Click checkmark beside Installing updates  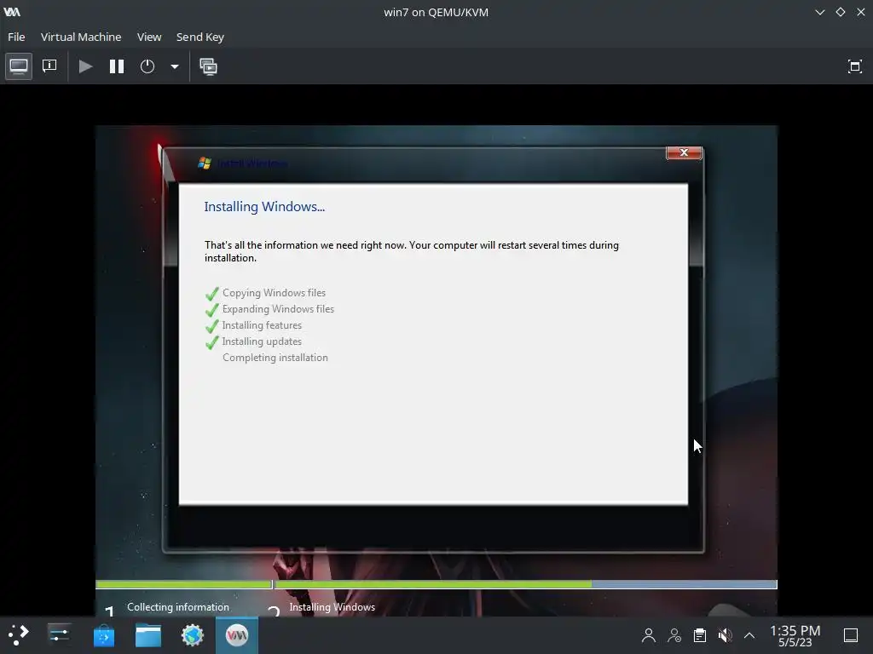coord(211,342)
